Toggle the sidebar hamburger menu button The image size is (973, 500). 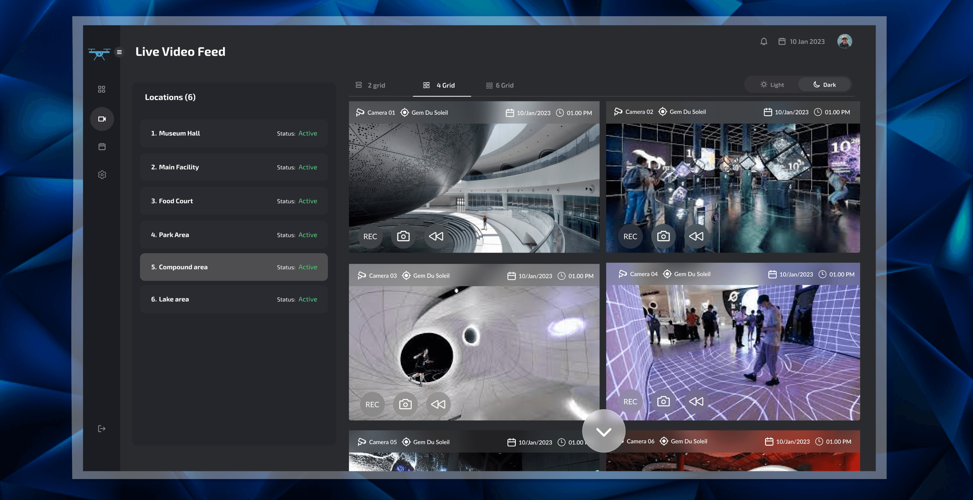(119, 52)
